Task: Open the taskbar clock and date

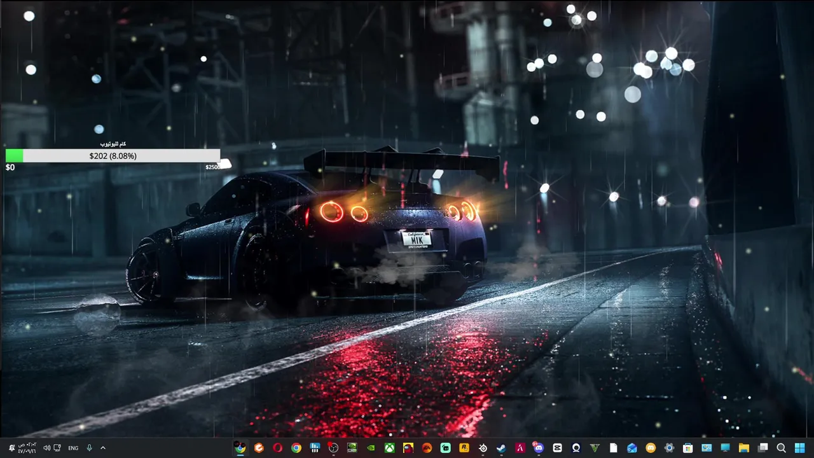Action: 27,448
